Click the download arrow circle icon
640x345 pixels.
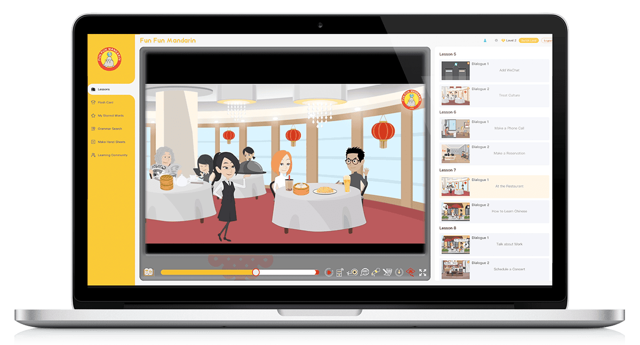click(x=399, y=272)
